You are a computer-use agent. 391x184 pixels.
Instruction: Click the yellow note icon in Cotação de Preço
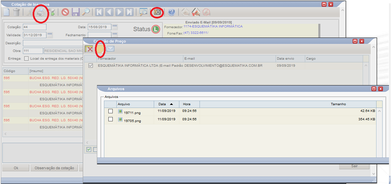click(100, 49)
